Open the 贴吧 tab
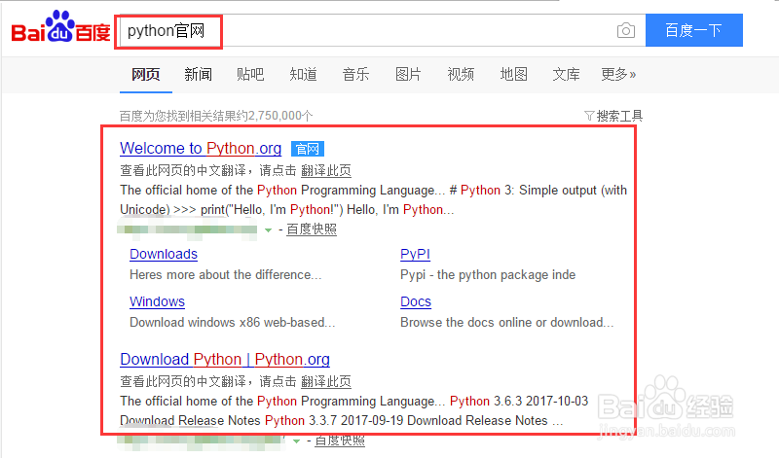The width and height of the screenshot is (779, 458). pyautogui.click(x=250, y=75)
